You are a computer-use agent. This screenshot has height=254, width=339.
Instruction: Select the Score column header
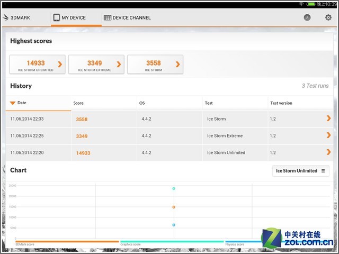coord(78,103)
